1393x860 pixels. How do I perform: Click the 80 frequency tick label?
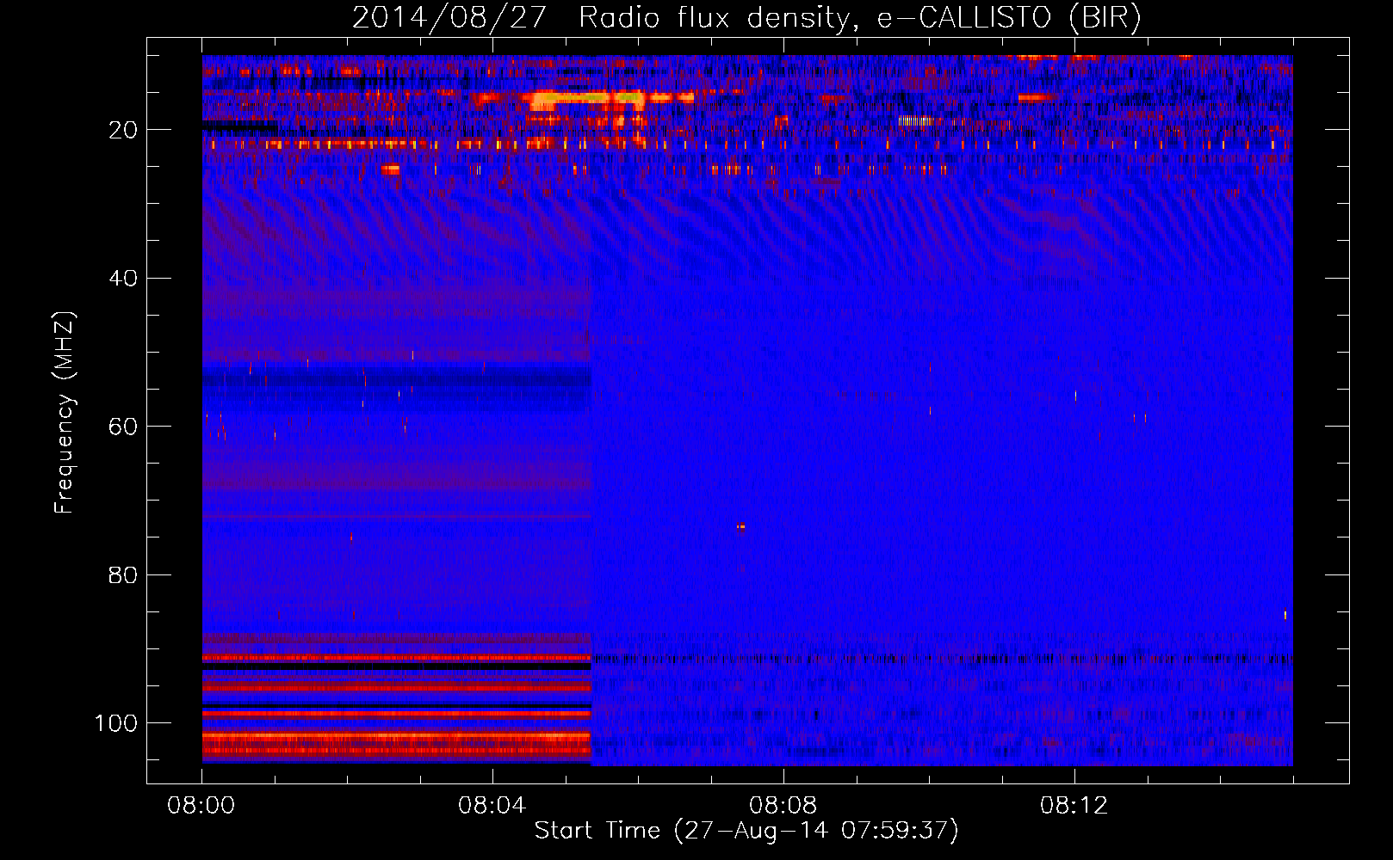click(124, 575)
